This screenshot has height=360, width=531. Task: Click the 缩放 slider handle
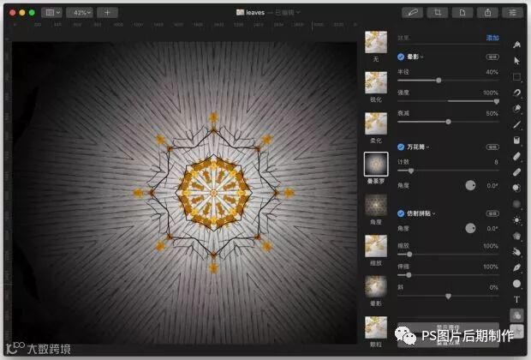(409, 255)
